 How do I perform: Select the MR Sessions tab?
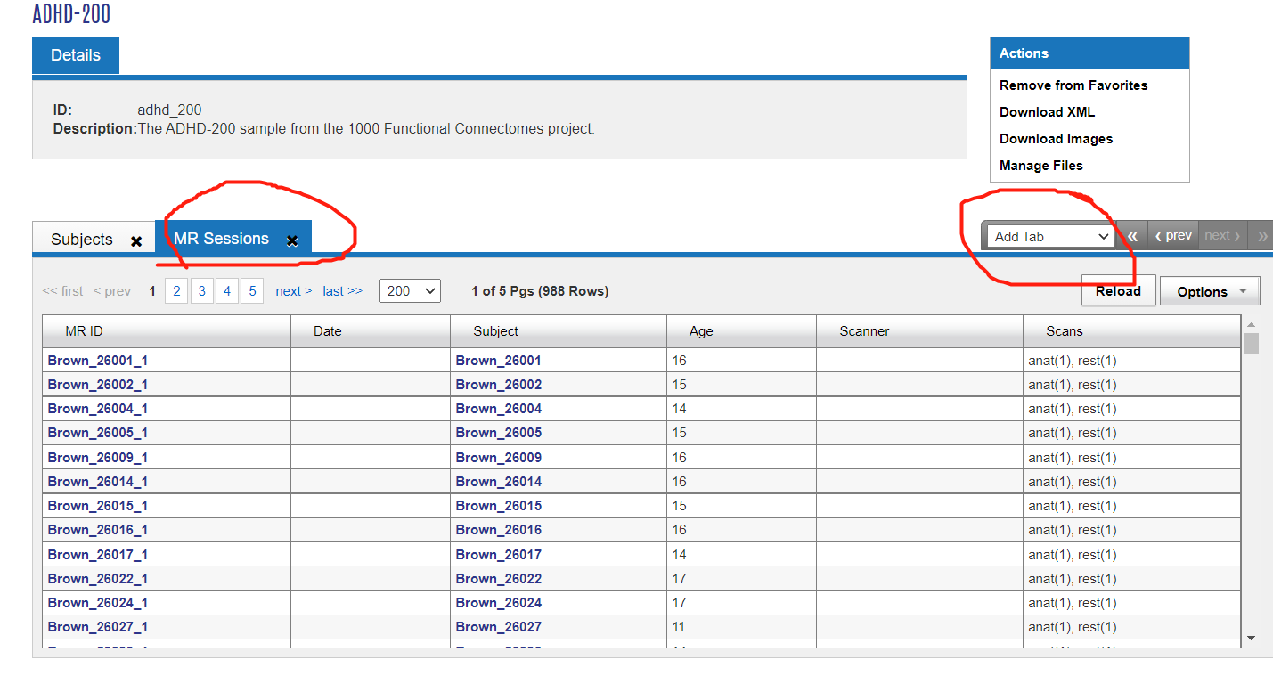coord(221,239)
